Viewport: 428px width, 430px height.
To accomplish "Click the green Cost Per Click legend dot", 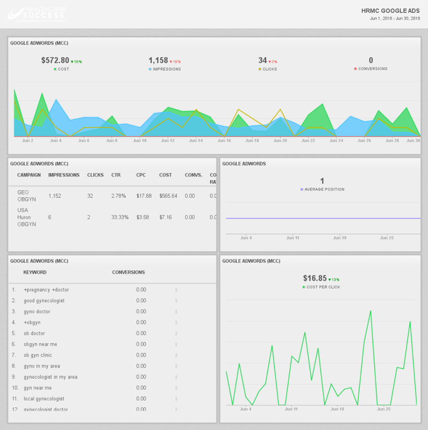I will click(304, 287).
